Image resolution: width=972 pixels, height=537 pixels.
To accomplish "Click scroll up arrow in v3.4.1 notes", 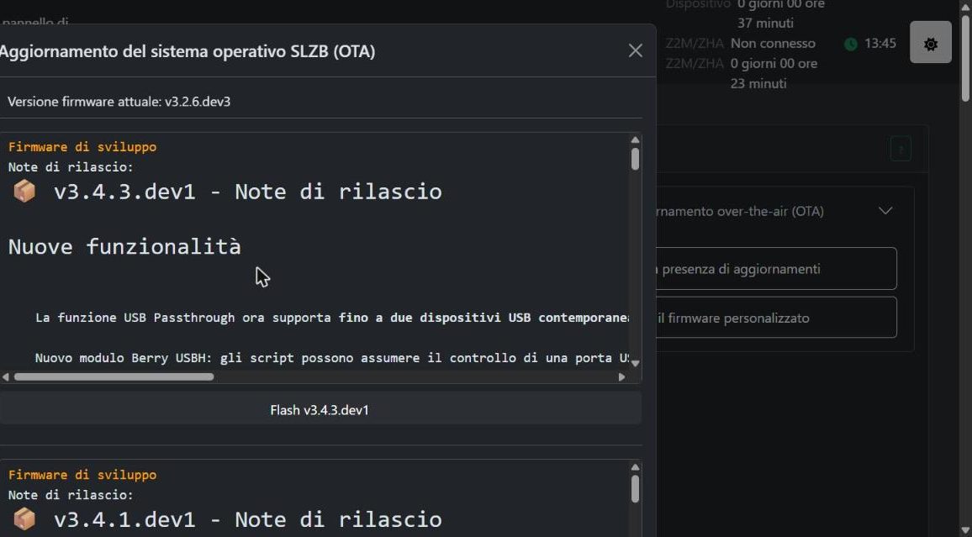I will 635,467.
